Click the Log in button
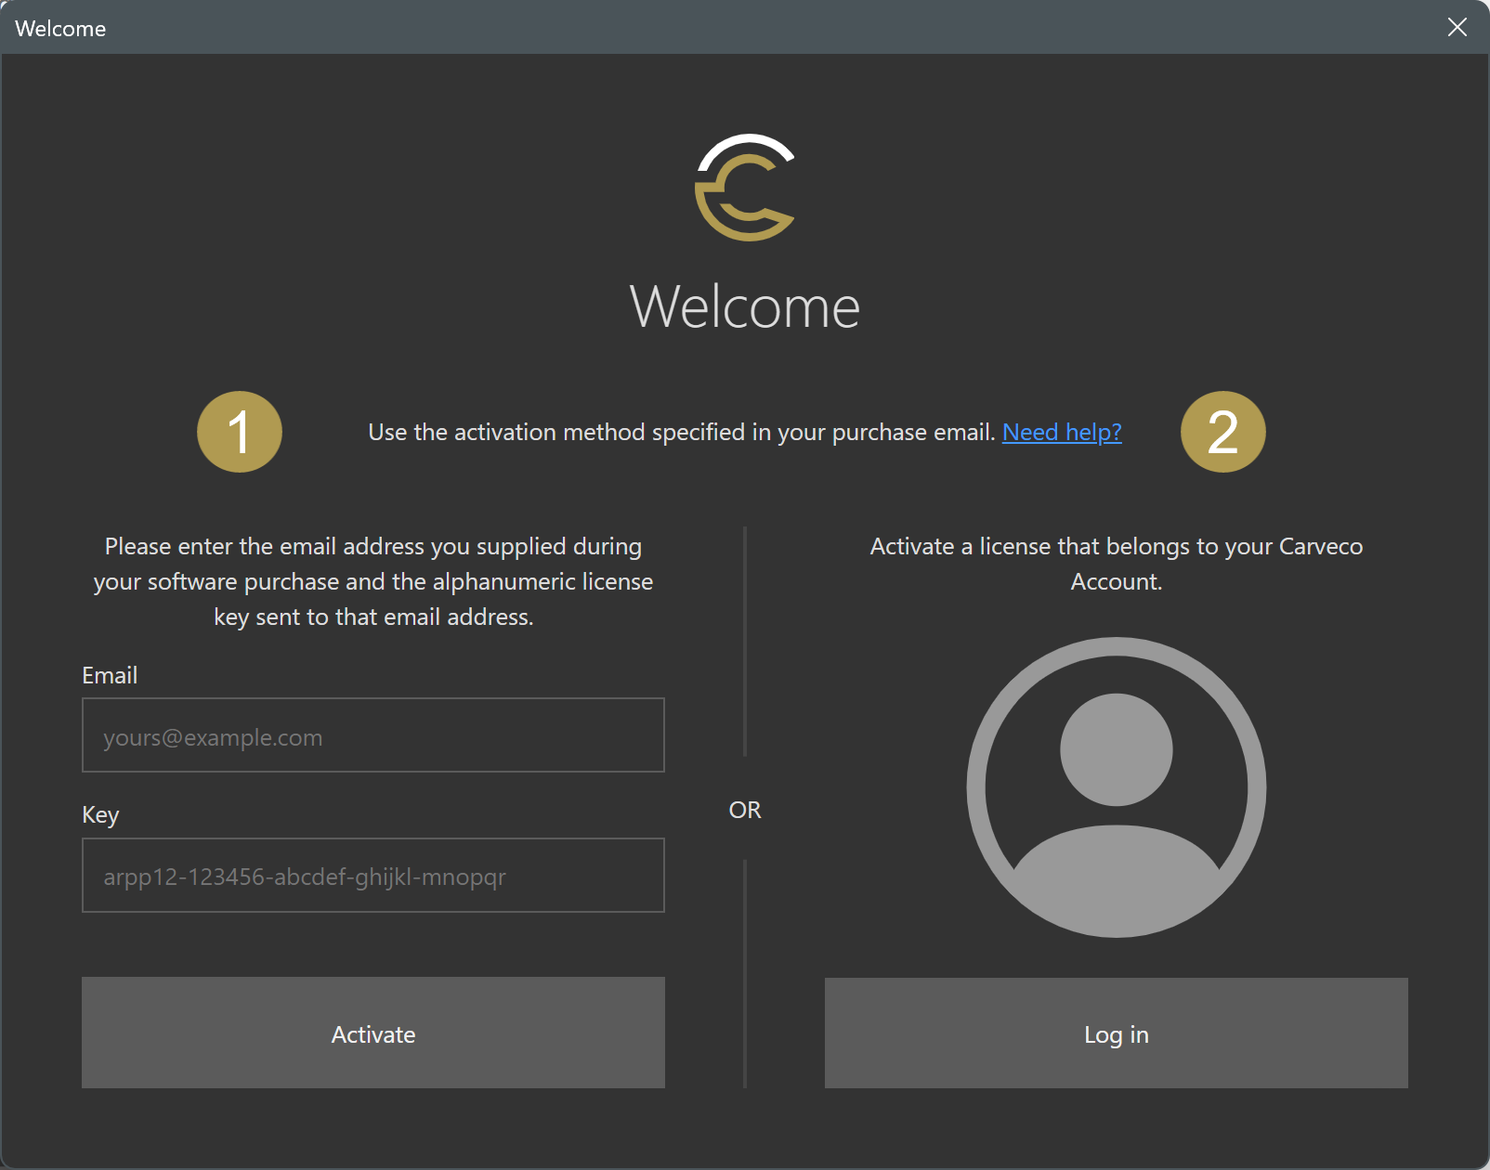The width and height of the screenshot is (1490, 1170). 1117,1033
